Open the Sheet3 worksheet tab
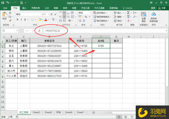The image size is (169, 119). click(x=36, y=112)
